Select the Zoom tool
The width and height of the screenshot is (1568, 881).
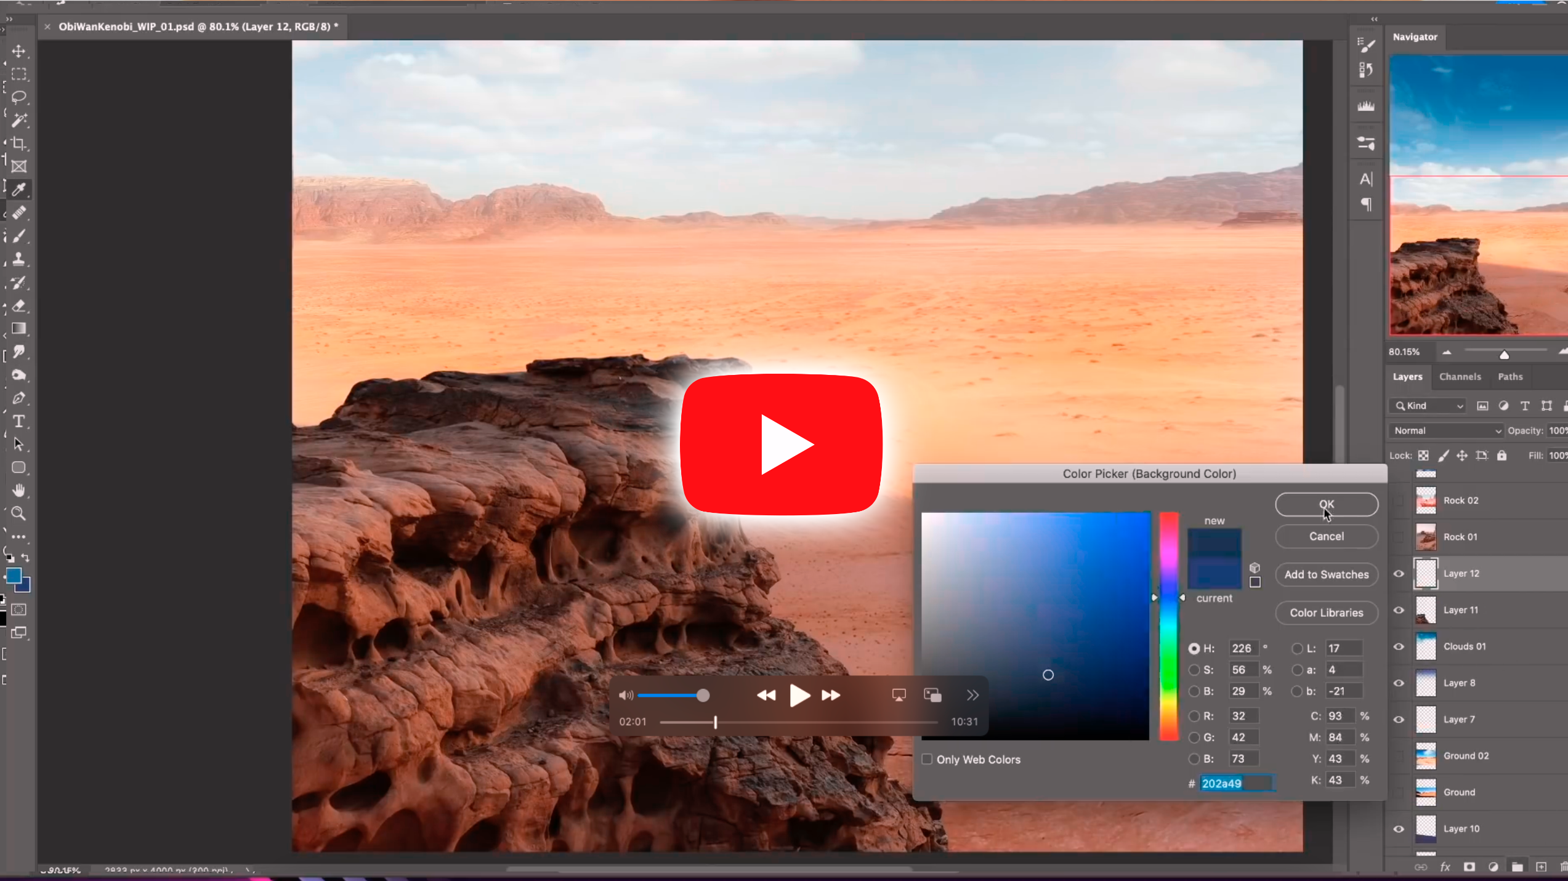tap(18, 513)
